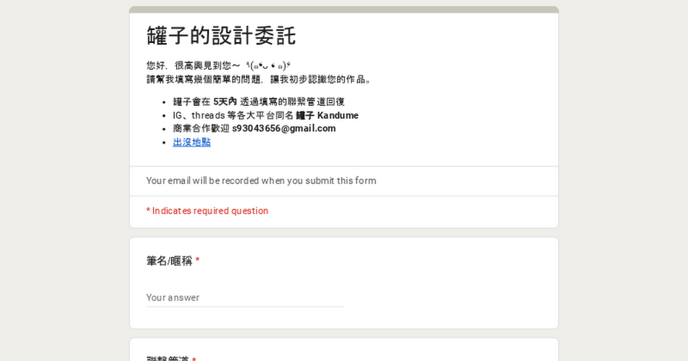Click the bold 5天內 text

[225, 102]
